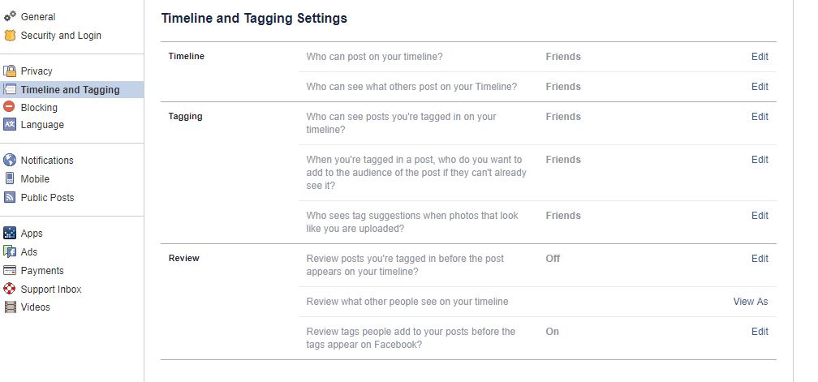
Task: Click the Language icon in sidebar
Action: click(x=10, y=125)
